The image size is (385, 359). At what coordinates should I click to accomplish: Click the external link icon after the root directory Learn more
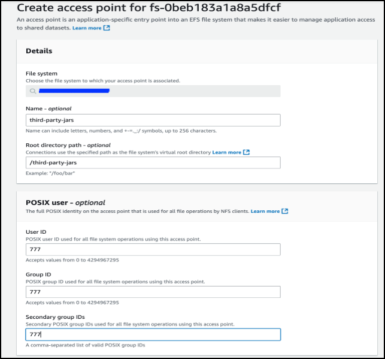246,152
